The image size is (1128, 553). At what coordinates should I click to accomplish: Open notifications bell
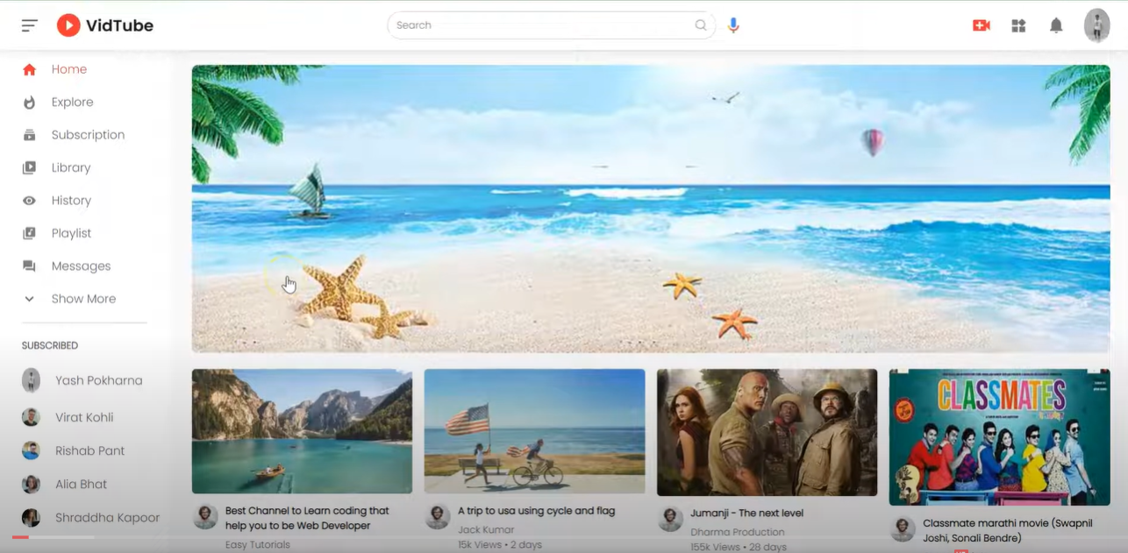1056,25
